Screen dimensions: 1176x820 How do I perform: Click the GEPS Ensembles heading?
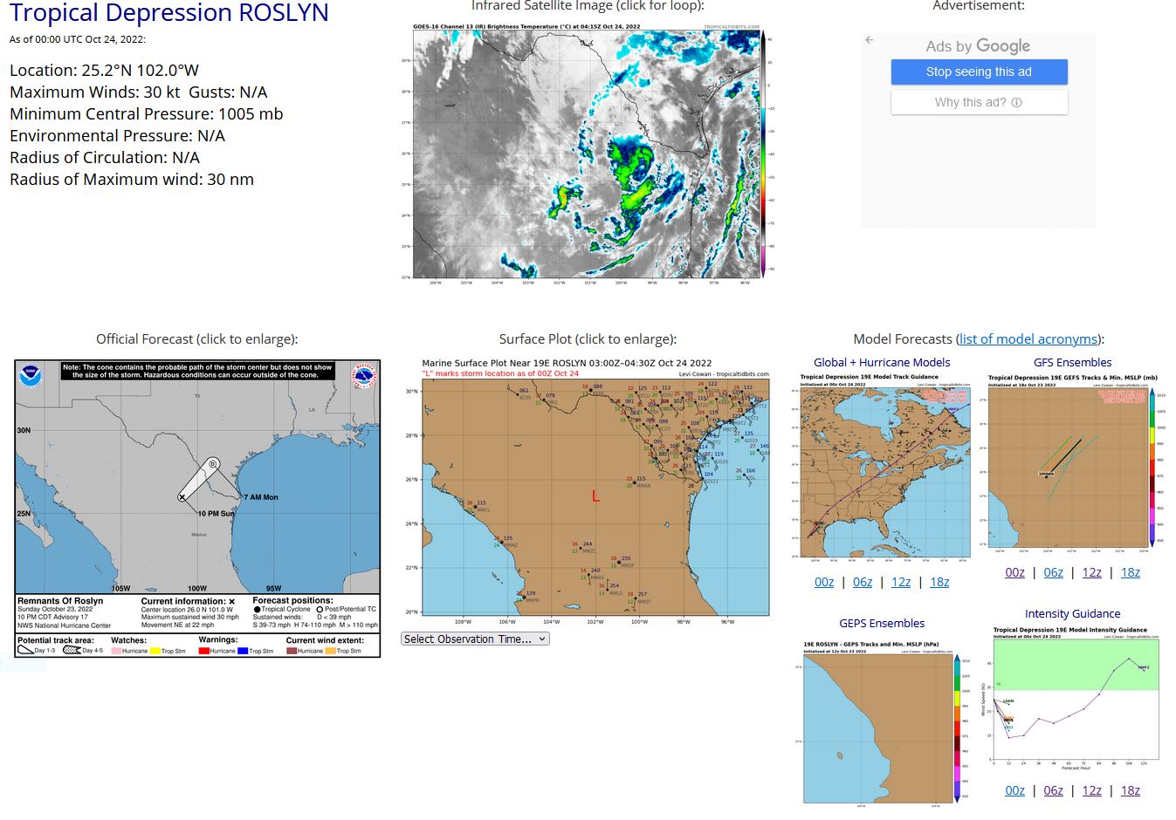point(882,623)
